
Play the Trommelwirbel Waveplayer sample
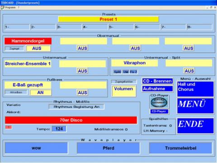[180, 148]
